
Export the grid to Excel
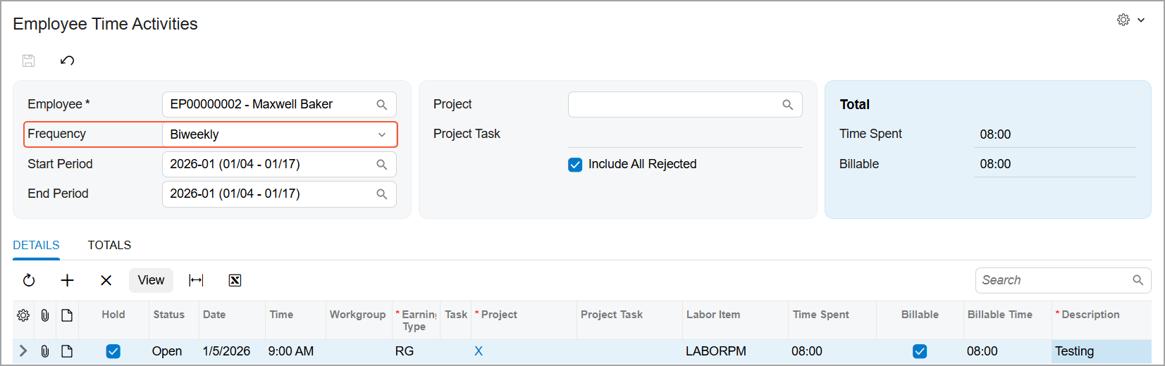235,280
